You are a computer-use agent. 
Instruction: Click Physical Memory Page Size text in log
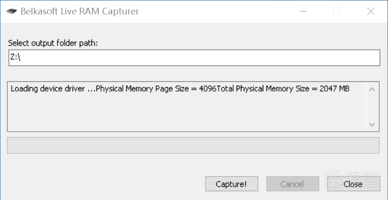(x=156, y=89)
